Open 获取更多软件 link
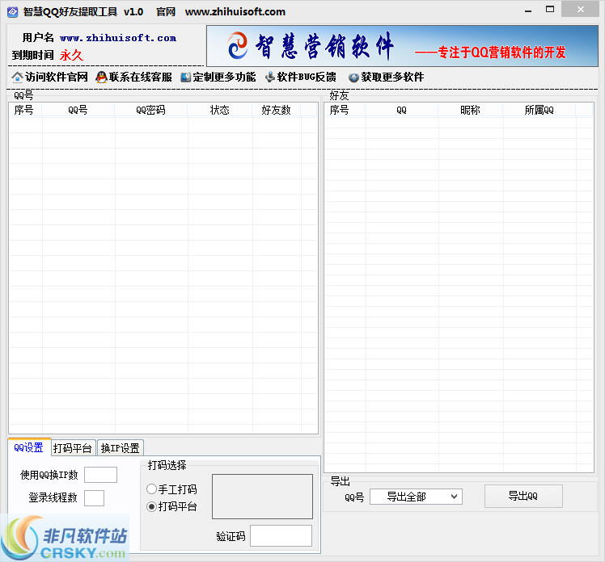This screenshot has width=605, height=562. [x=392, y=77]
